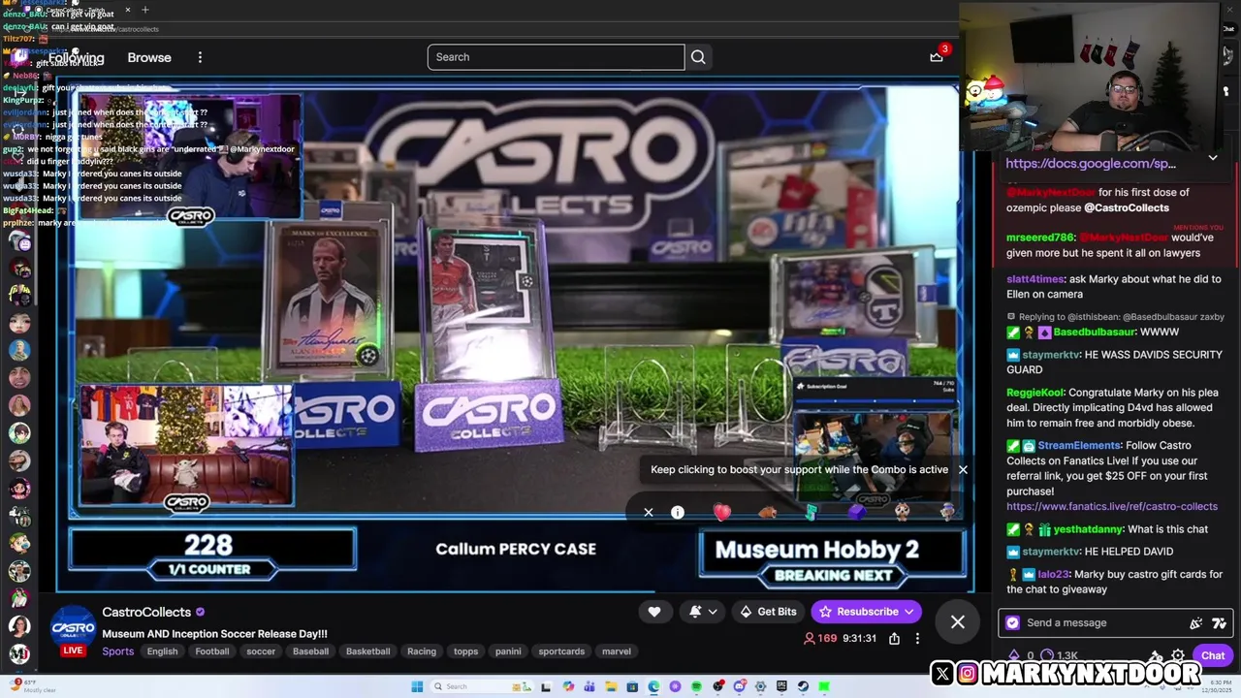The height and width of the screenshot is (698, 1241).
Task: Open the combo info icon
Action: click(x=678, y=512)
